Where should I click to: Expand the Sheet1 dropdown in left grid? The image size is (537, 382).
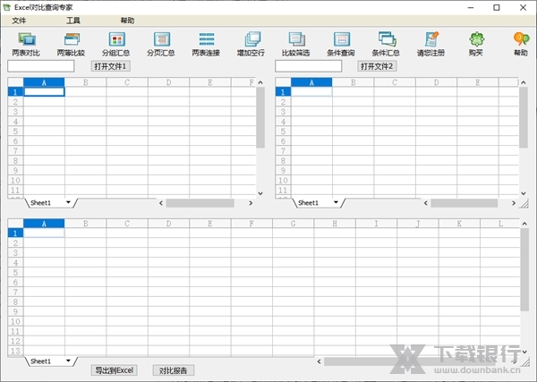pos(68,203)
